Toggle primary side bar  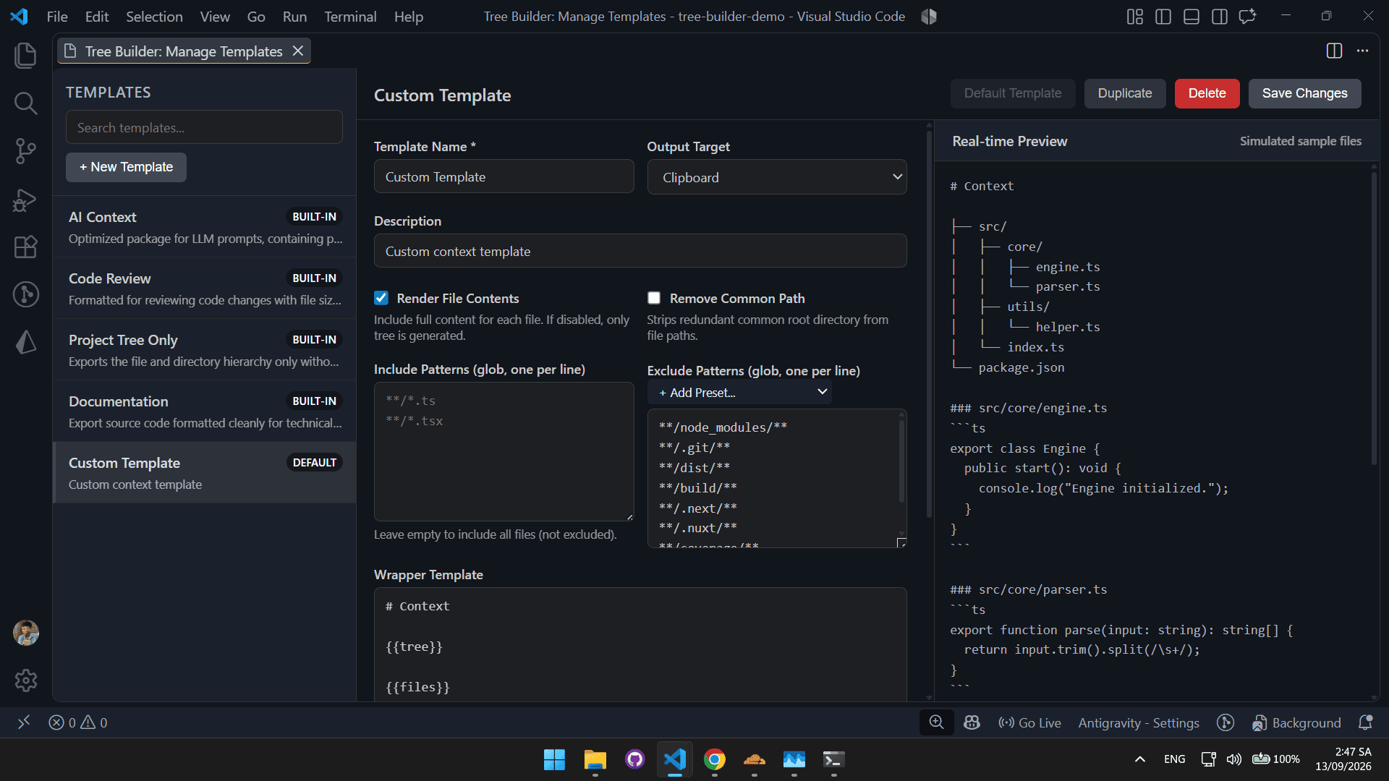(1163, 17)
